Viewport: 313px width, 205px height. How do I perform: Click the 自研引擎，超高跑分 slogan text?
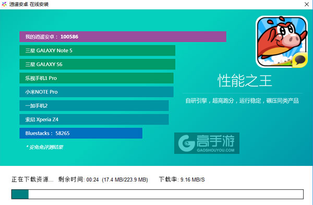pyautogui.click(x=242, y=101)
